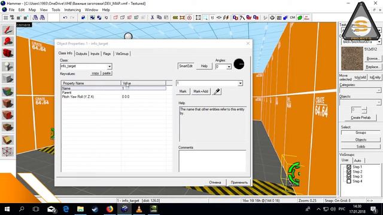Image resolution: width=383 pixels, height=215 pixels.
Task: Open the Class dropdown showing info_target
Action: (109, 66)
